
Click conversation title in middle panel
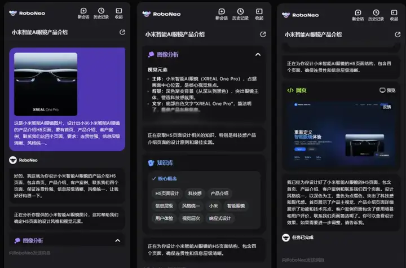(x=175, y=34)
